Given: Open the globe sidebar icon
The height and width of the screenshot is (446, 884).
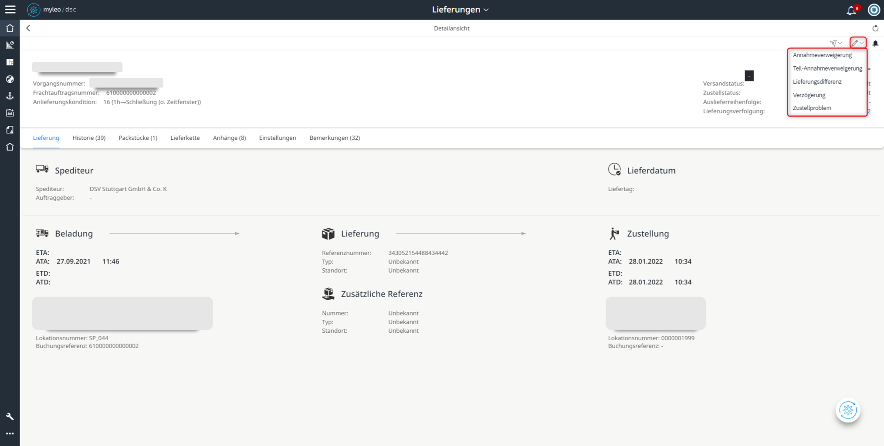Looking at the screenshot, I should (x=10, y=79).
